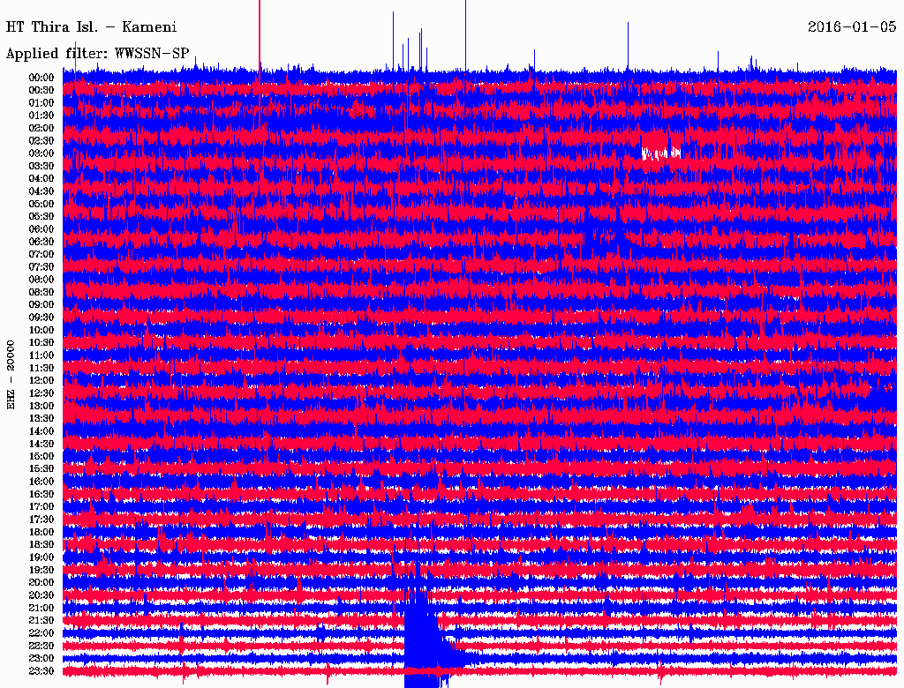Select the 01:00 time label

[x=41, y=102]
